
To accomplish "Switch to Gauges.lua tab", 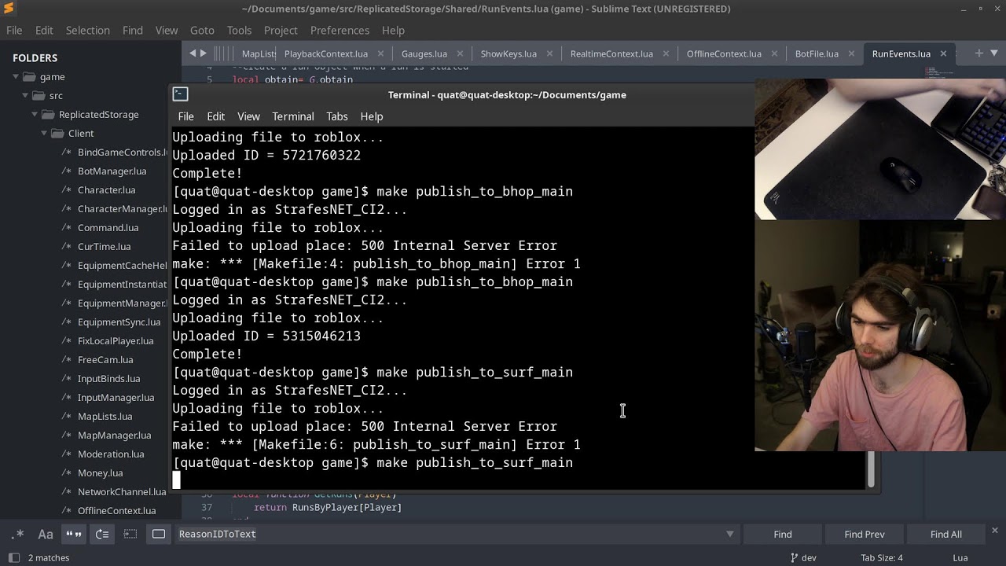I will coord(424,53).
